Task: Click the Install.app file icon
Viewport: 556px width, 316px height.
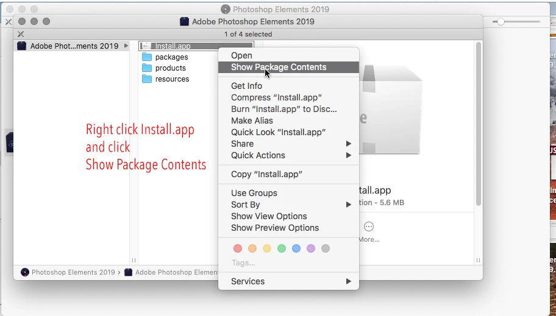Action: pos(146,46)
